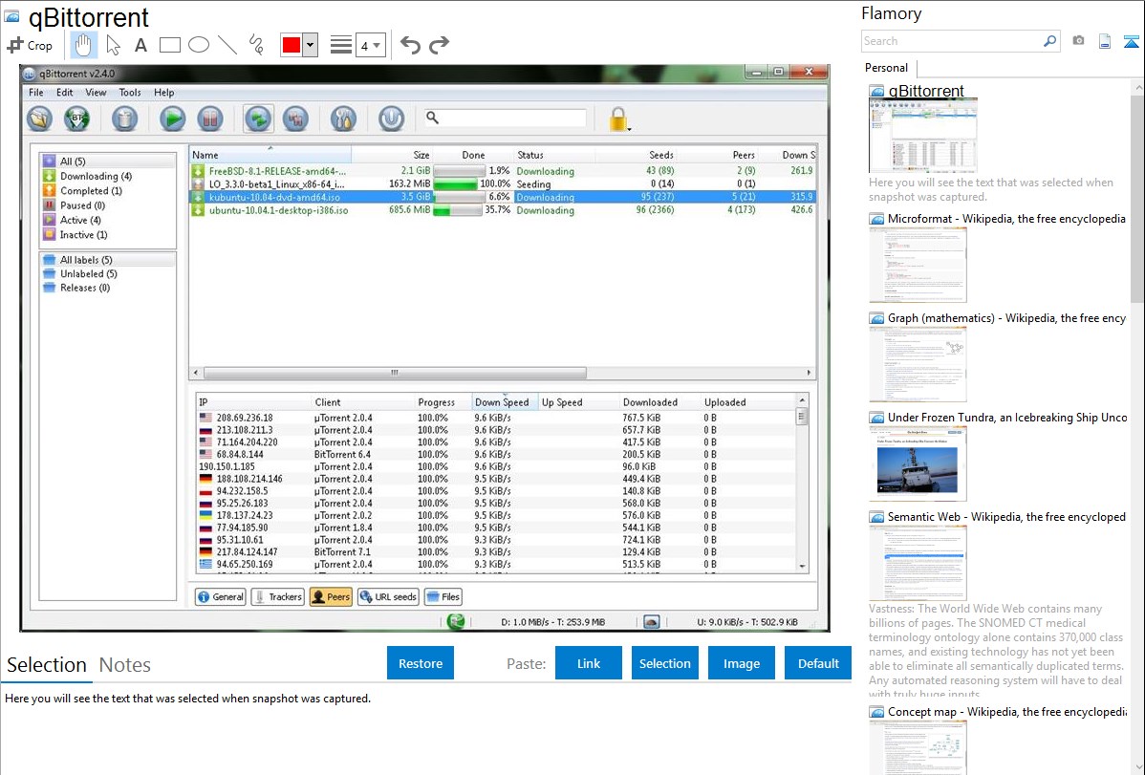The width and height of the screenshot is (1145, 775).
Task: Take a snapshot with the camera icon
Action: [x=1078, y=41]
